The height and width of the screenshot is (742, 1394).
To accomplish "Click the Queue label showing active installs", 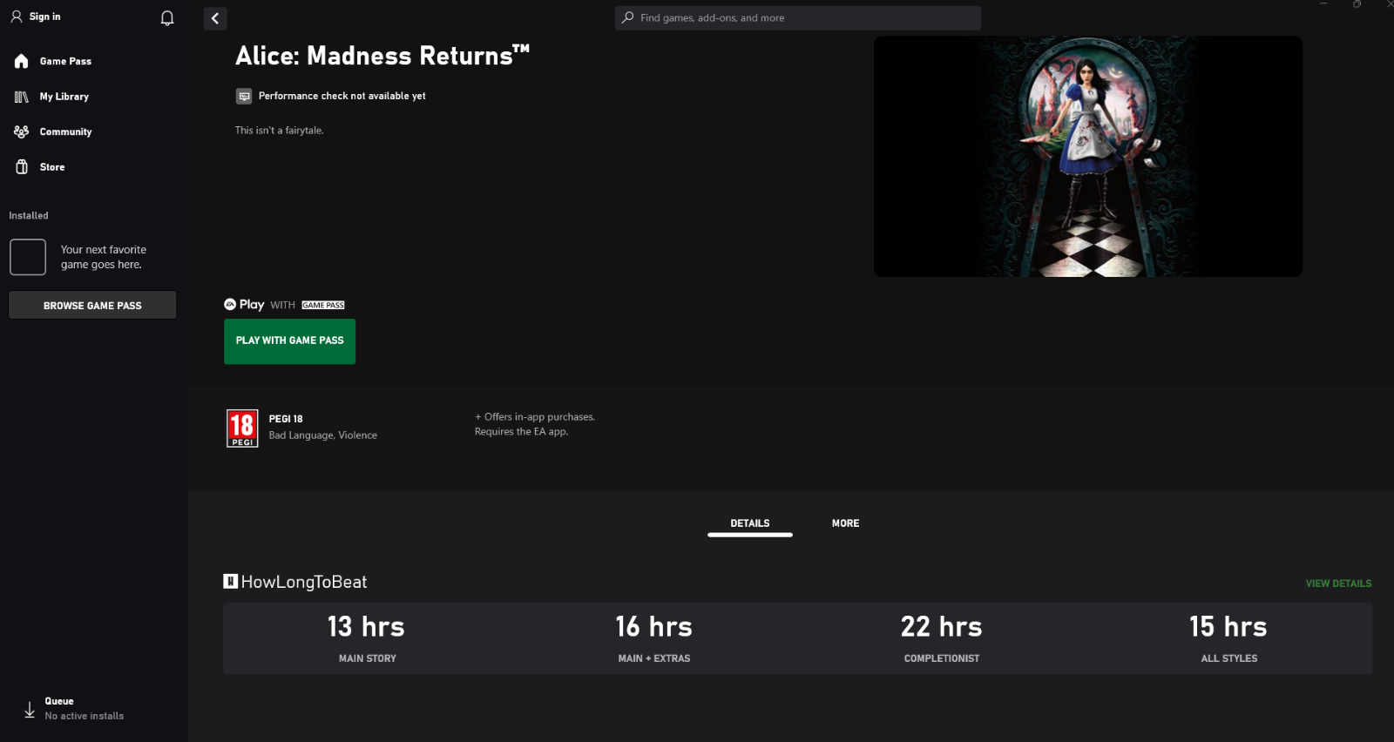I will (x=59, y=701).
